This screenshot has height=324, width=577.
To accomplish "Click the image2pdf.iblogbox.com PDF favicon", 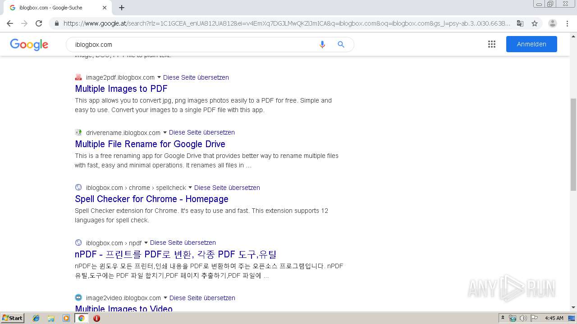I will (x=78, y=77).
